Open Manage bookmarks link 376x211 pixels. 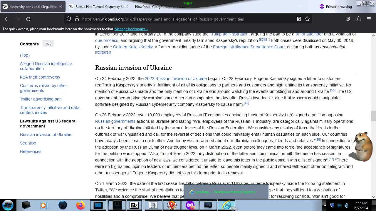[x=131, y=29]
